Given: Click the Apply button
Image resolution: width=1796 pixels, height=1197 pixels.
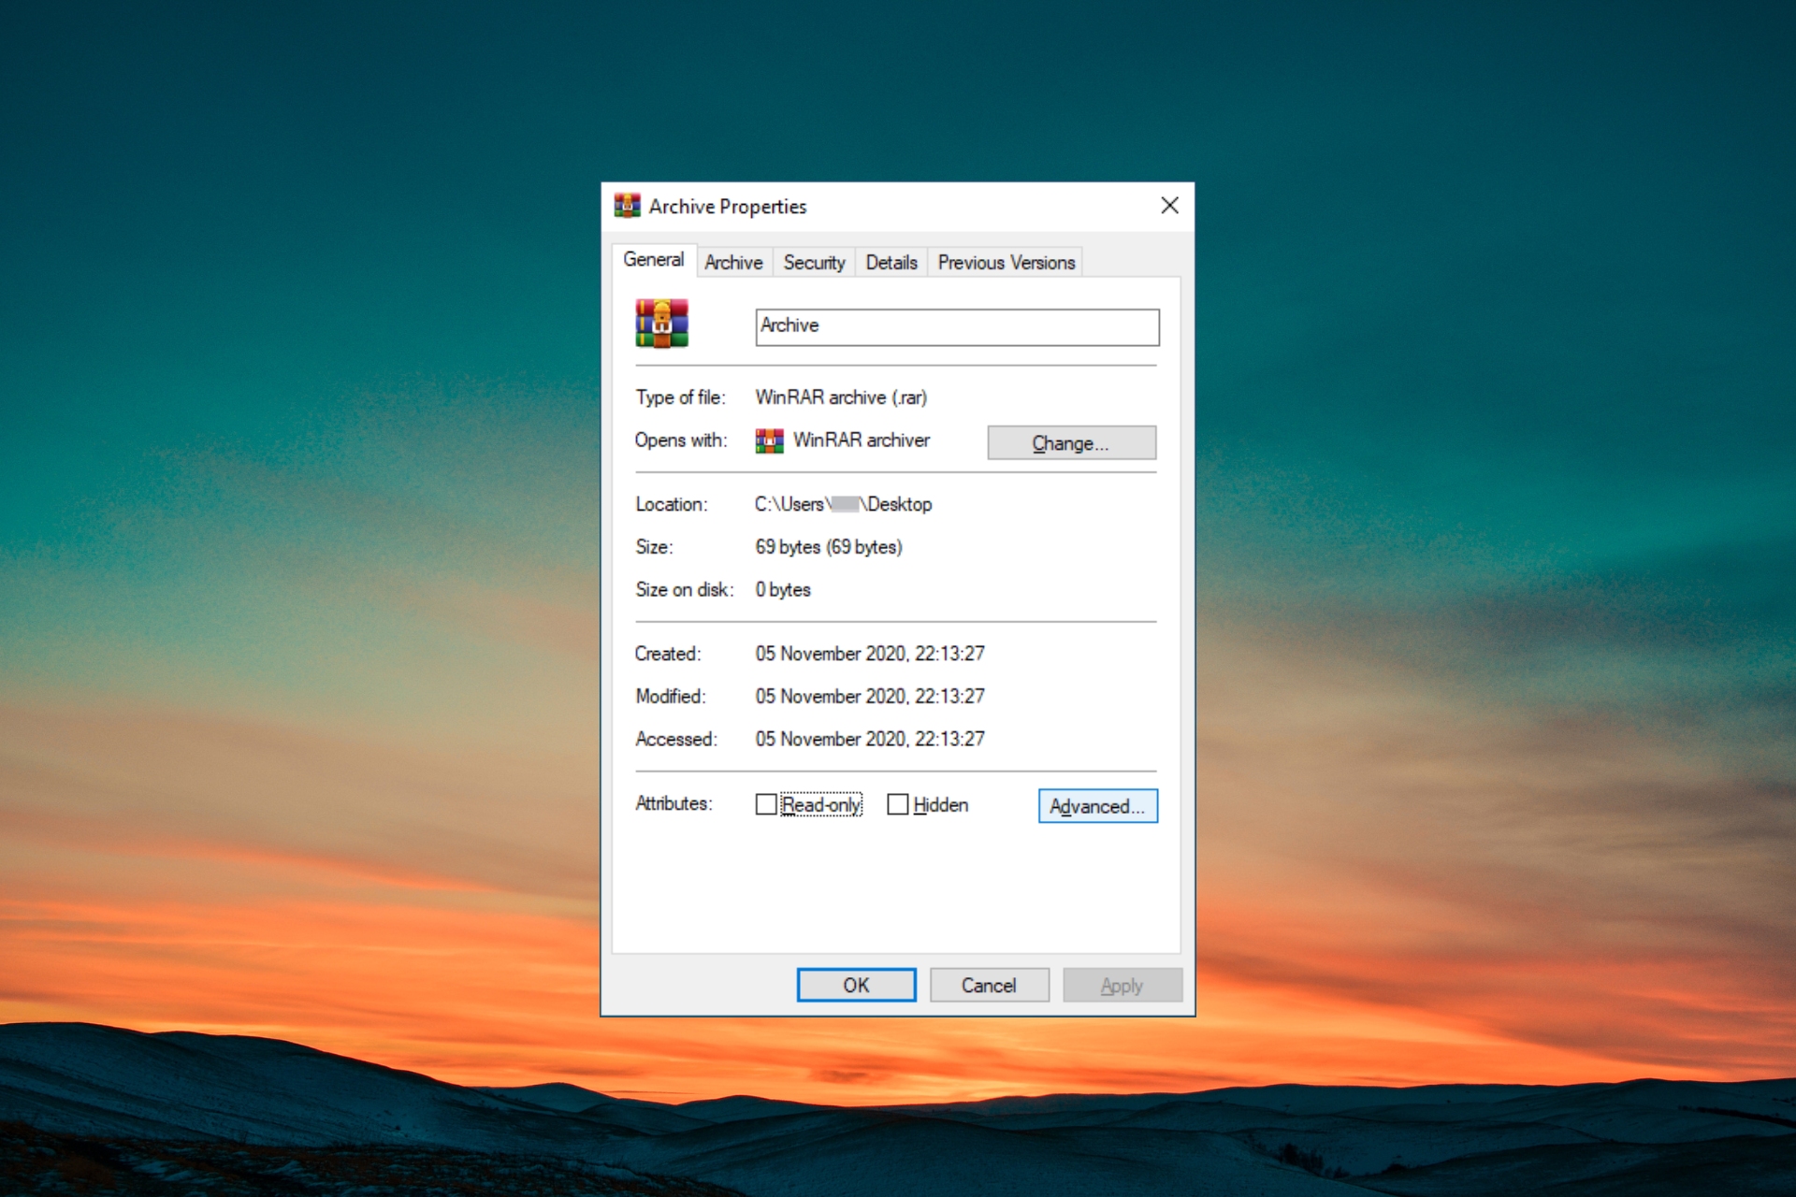Looking at the screenshot, I should [x=1122, y=985].
